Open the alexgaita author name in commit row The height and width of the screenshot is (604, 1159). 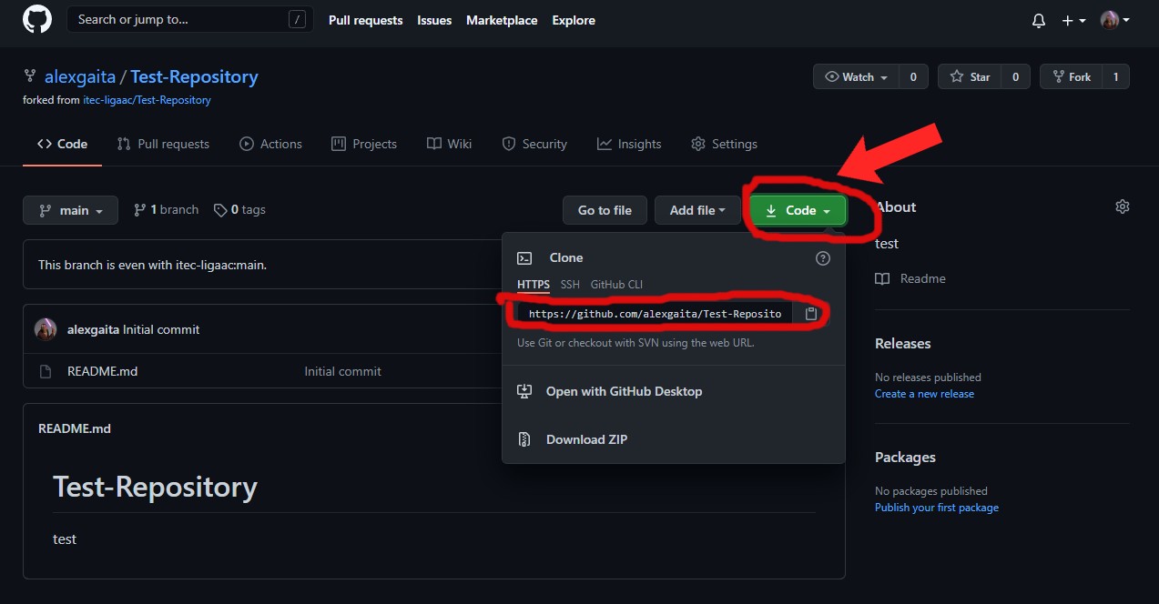[93, 329]
